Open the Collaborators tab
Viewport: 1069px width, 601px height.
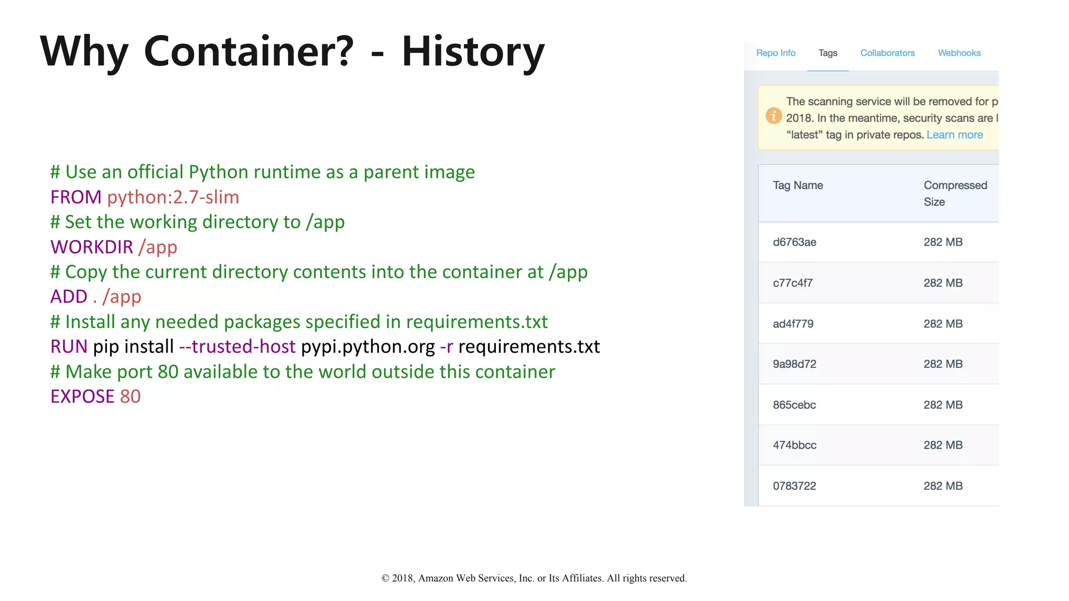click(x=887, y=53)
